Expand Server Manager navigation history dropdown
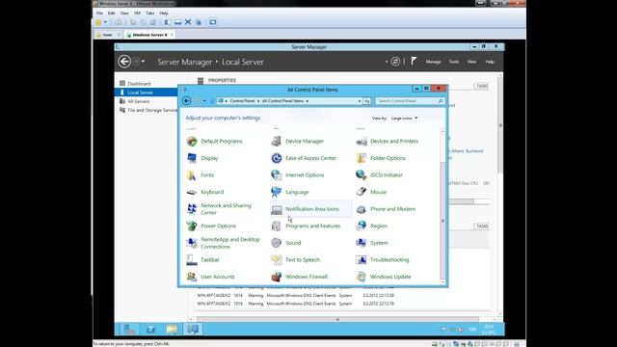Image resolution: width=617 pixels, height=347 pixels. click(x=143, y=62)
